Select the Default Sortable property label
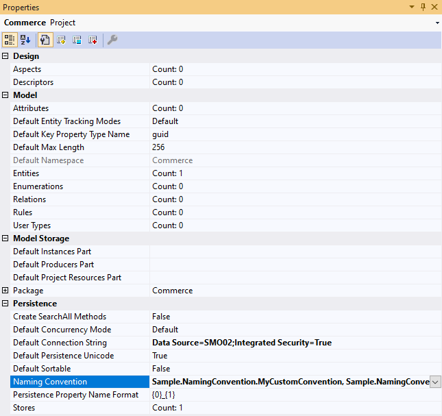 click(42, 369)
